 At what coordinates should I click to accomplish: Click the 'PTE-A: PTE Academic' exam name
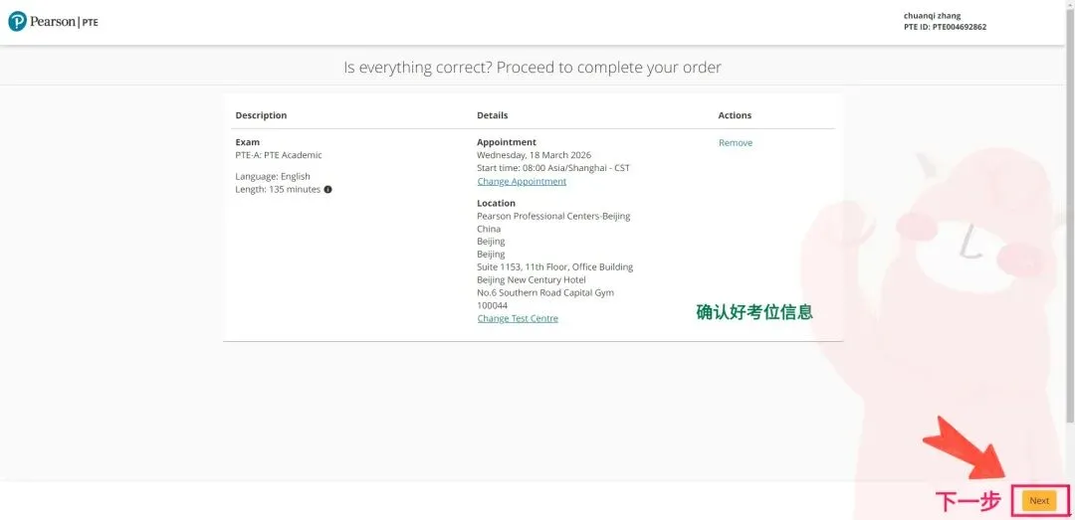coord(279,155)
